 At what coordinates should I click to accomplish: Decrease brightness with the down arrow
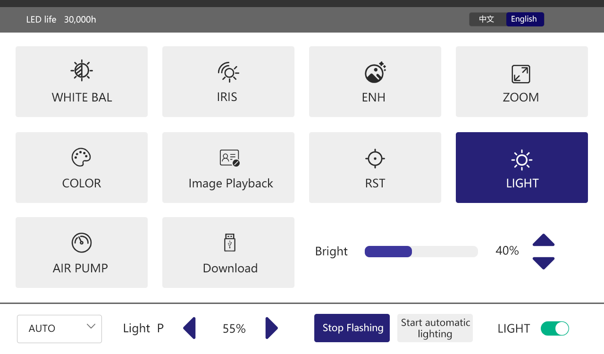tap(544, 263)
